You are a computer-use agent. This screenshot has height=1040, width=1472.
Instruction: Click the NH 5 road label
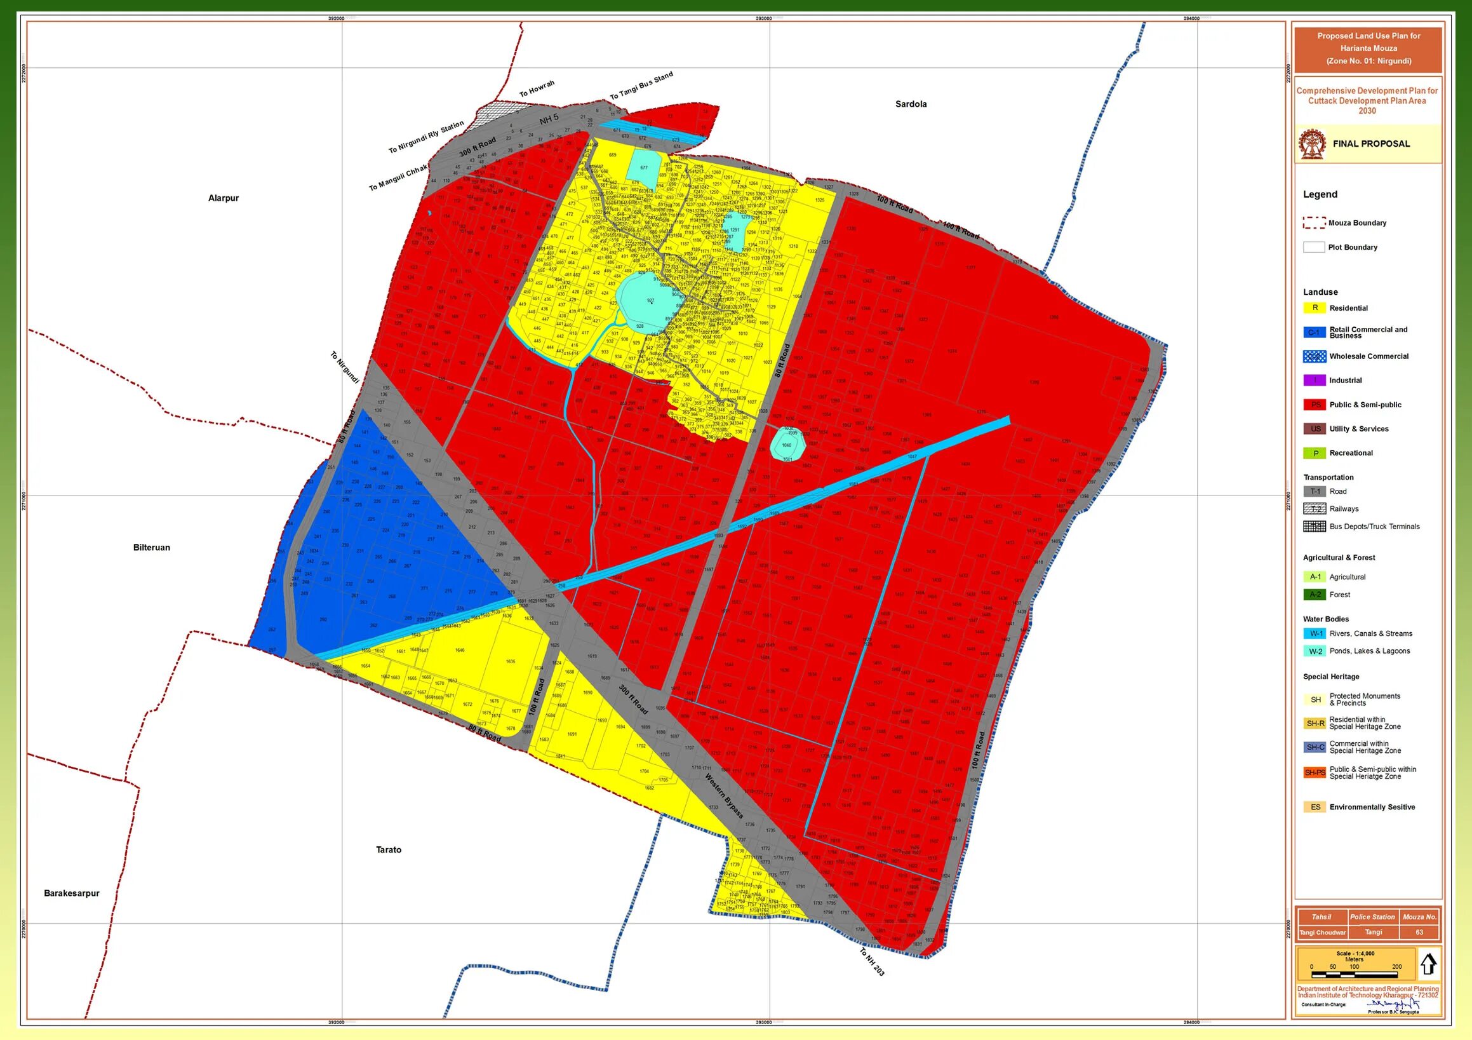click(549, 119)
